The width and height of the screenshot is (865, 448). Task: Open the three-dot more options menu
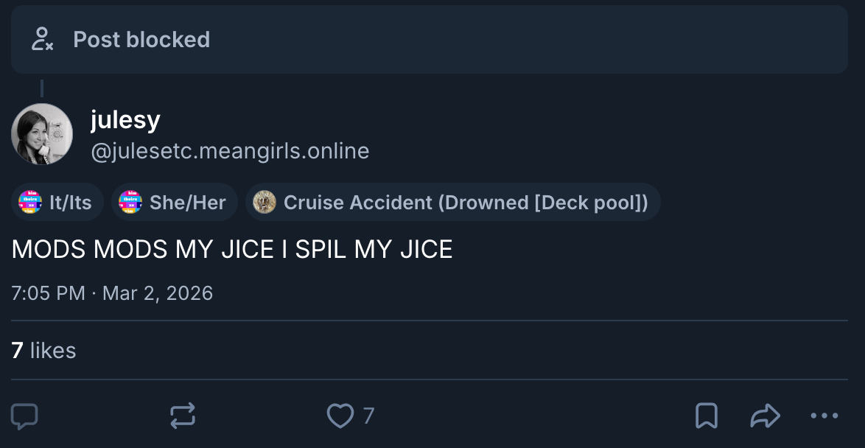point(824,416)
